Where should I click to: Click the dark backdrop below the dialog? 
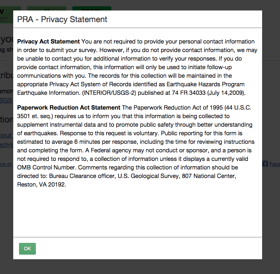(140, 267)
